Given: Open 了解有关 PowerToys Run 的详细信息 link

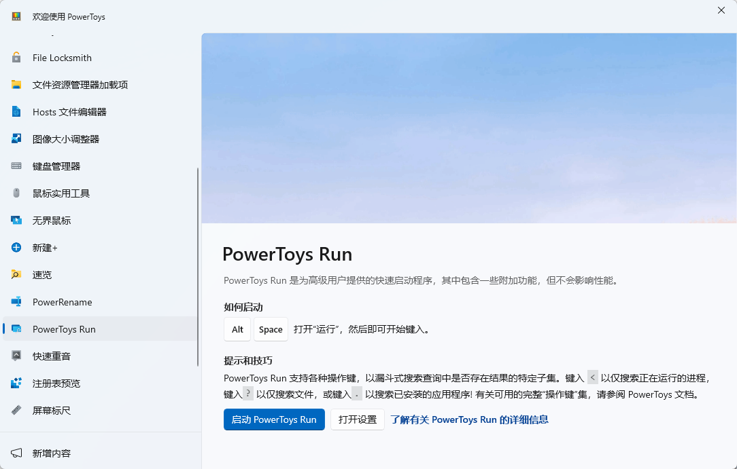Looking at the screenshot, I should coord(469,419).
